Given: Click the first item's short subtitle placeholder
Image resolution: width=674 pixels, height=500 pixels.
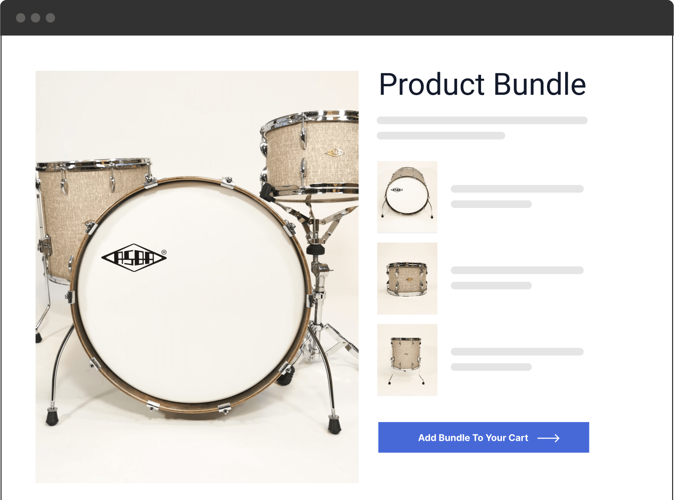Looking at the screenshot, I should [491, 204].
